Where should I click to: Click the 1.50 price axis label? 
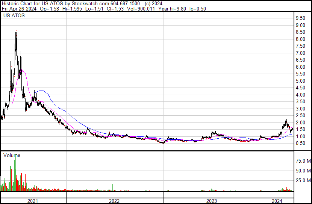pyautogui.click(x=300, y=130)
